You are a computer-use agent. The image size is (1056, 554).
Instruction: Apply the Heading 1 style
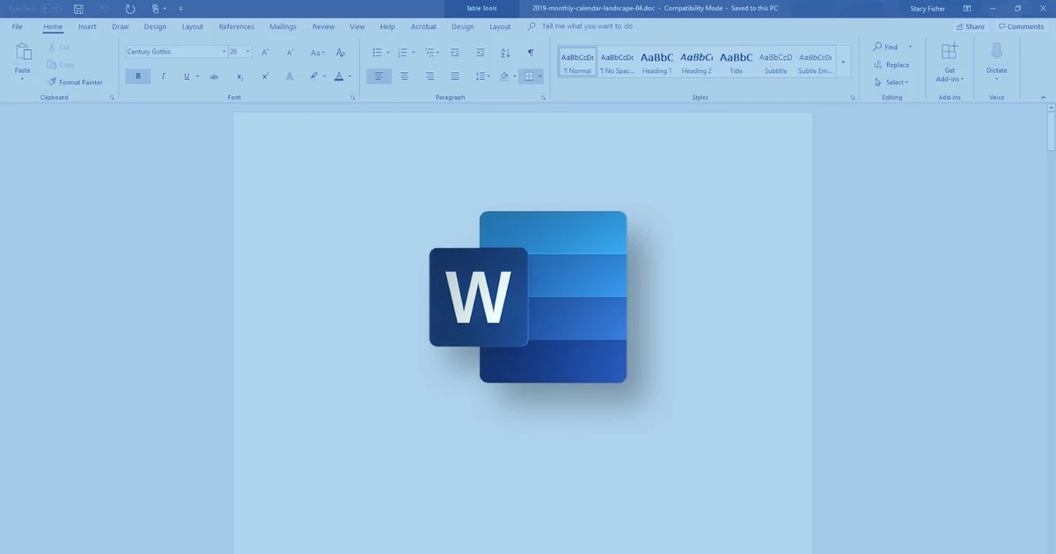pos(656,62)
